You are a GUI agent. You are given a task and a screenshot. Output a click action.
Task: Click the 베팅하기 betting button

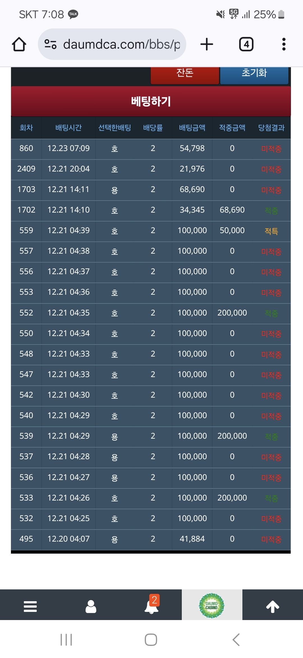click(x=151, y=101)
